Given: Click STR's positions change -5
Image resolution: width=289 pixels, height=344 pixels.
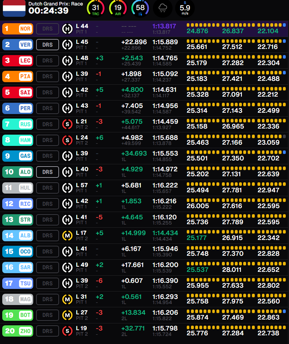Looking at the screenshot, I should 99,217.
